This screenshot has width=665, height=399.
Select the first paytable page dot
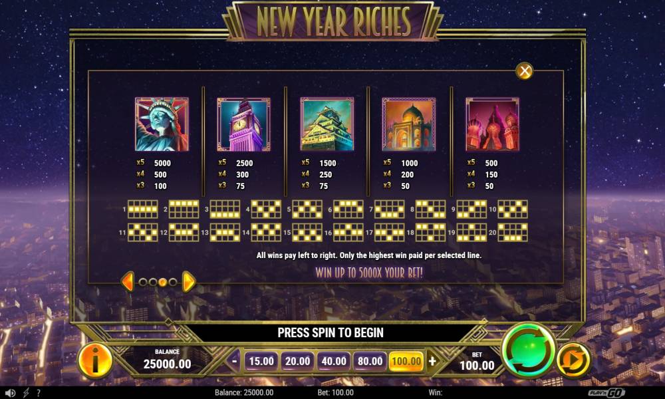coord(143,281)
